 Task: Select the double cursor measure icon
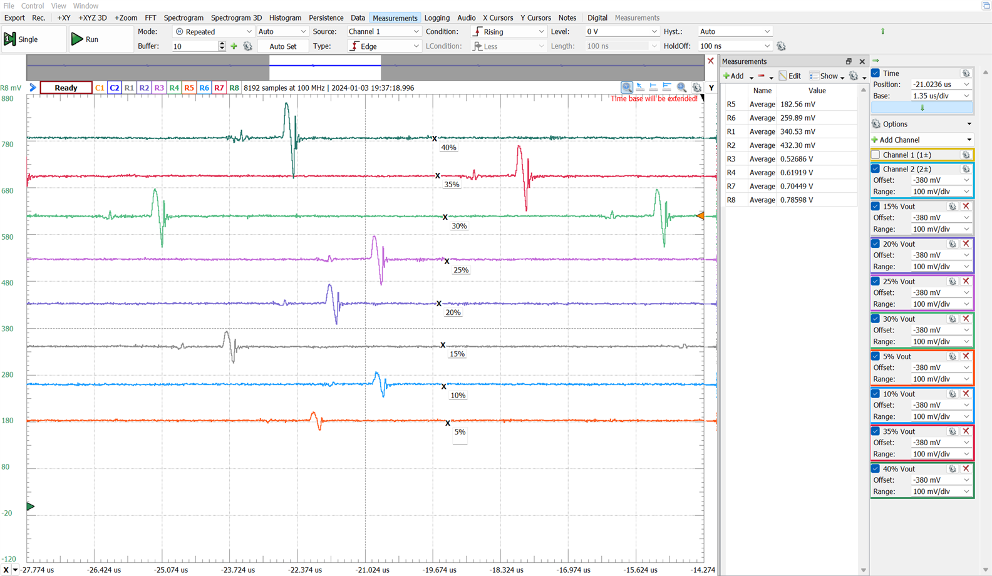pos(667,88)
